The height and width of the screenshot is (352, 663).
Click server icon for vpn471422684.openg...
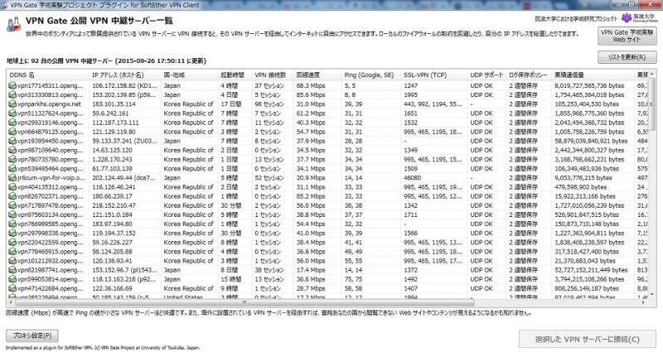click(12, 288)
